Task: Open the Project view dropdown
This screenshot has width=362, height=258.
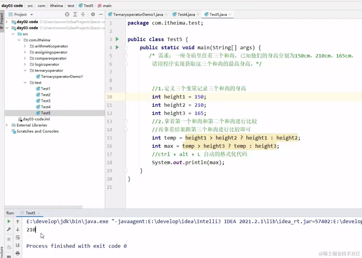Action: (32, 15)
